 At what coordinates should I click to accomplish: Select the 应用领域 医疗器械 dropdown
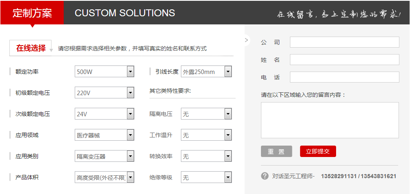pos(104,135)
